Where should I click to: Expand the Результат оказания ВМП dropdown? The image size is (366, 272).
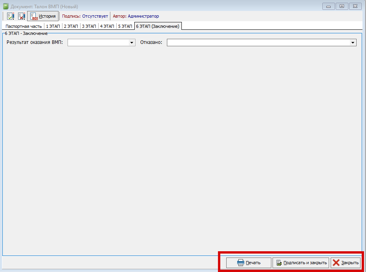click(132, 43)
